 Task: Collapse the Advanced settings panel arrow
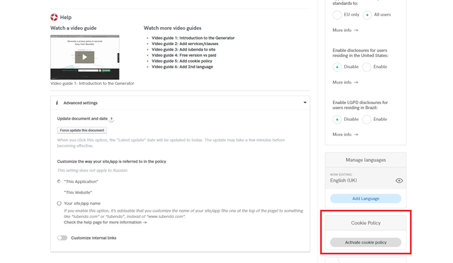pyautogui.click(x=305, y=103)
